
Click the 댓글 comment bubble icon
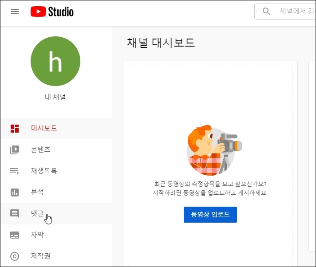(15, 213)
